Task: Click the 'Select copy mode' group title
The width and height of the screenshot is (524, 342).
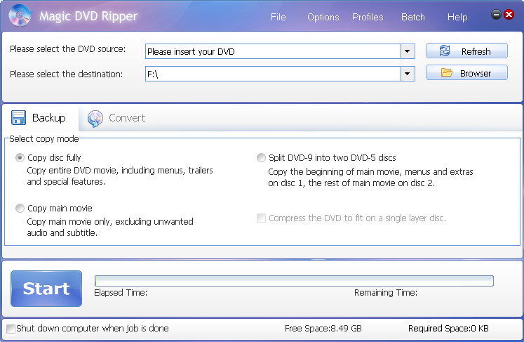Action: [x=44, y=138]
